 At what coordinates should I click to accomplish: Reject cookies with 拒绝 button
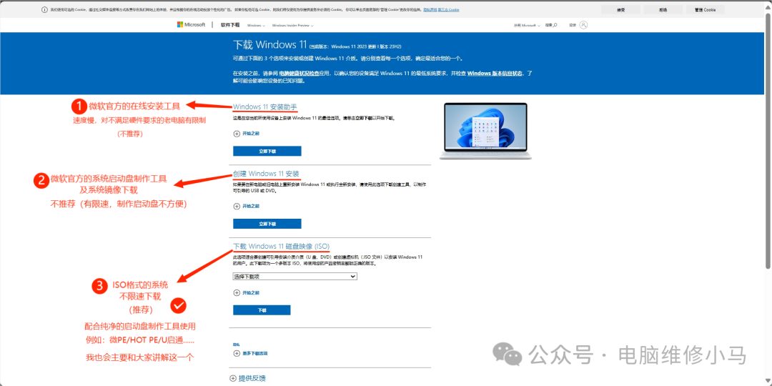[663, 9]
